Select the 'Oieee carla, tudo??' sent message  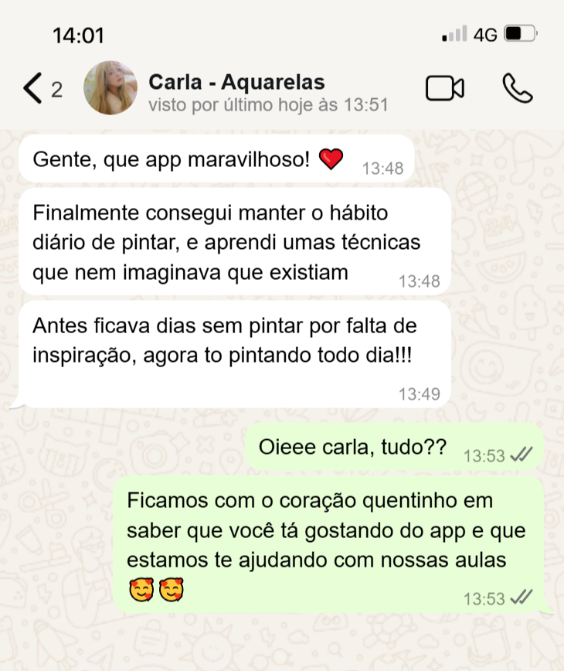pyautogui.click(x=394, y=447)
